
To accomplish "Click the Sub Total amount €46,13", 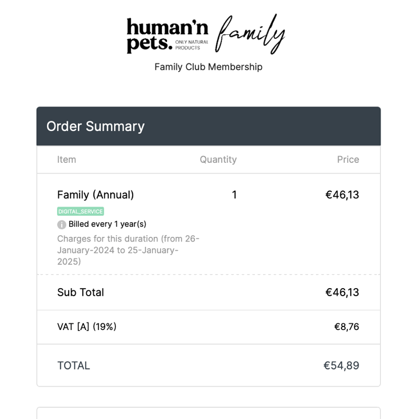I will coord(342,292).
